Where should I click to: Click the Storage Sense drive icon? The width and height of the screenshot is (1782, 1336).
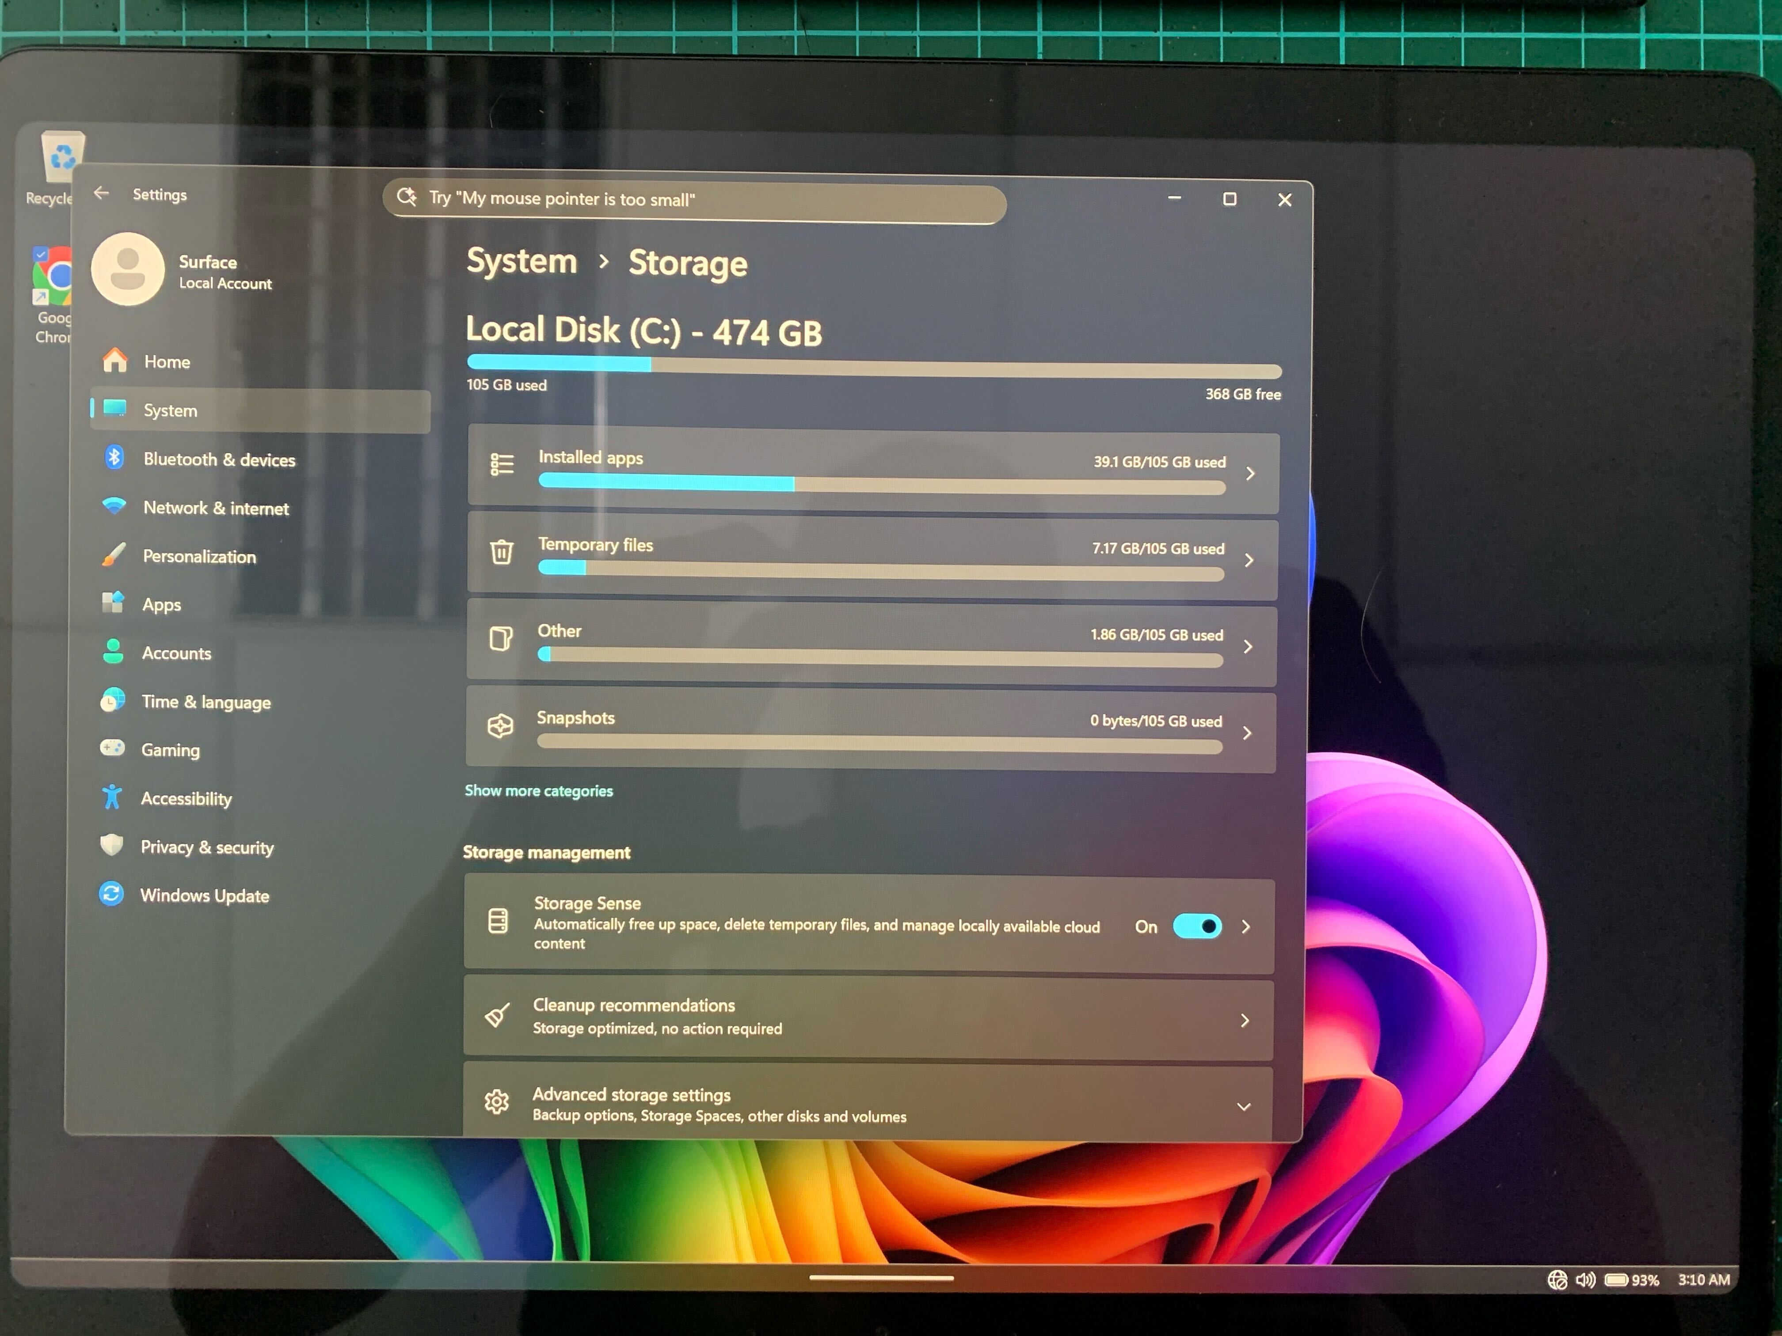[498, 920]
